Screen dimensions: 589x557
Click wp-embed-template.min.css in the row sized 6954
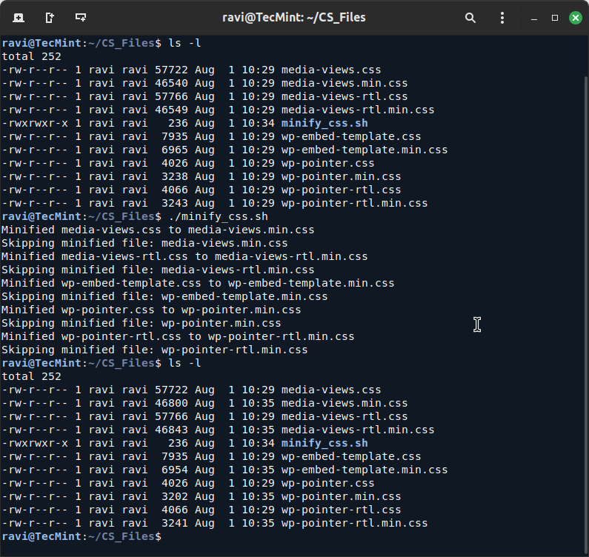(365, 470)
